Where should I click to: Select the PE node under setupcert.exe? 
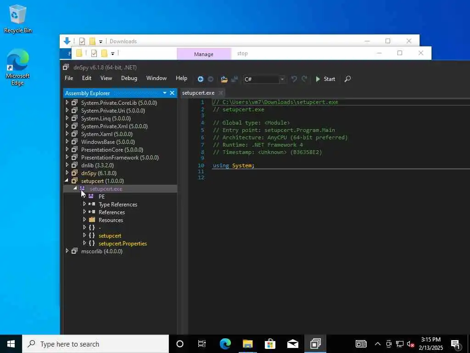(101, 197)
